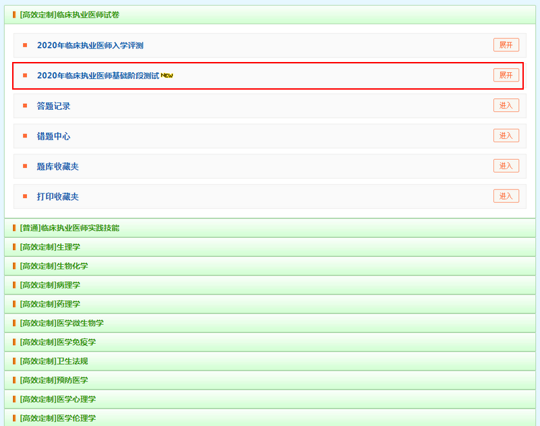Click the NEW badge icon on 基础阶段测试
The height and width of the screenshot is (426, 540).
[x=167, y=75]
